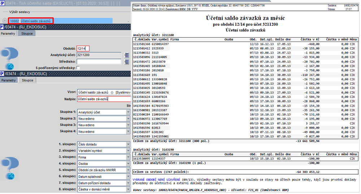Click the lower blue question mark help icon
The width and height of the screenshot is (361, 194).
tap(10, 168)
